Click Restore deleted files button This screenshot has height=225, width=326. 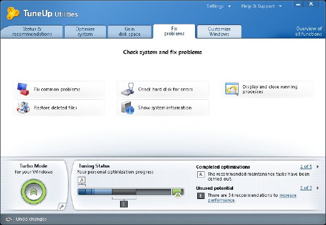tap(59, 107)
